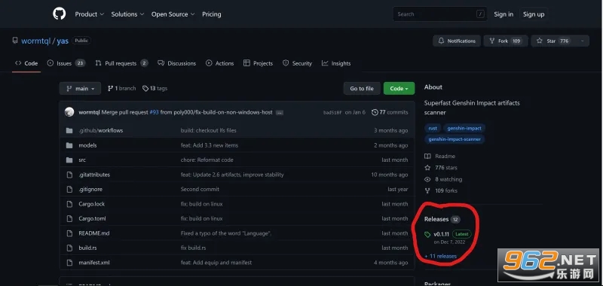Image resolution: width=603 pixels, height=286 pixels.
Task: Open the yas repository link
Action: [63, 41]
